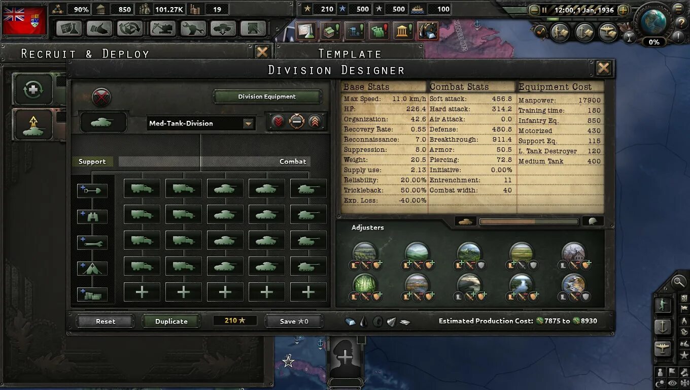Image resolution: width=690 pixels, height=390 pixels.
Task: Open the Construction crane menu icon
Action: pyautogui.click(x=162, y=28)
